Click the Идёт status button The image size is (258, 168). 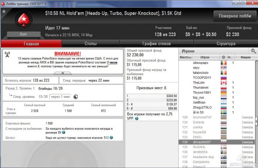(24, 34)
